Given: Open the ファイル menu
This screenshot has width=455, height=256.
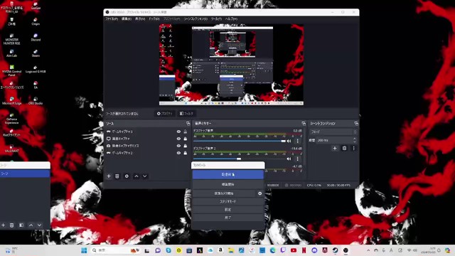Looking at the screenshot, I should [x=112, y=19].
